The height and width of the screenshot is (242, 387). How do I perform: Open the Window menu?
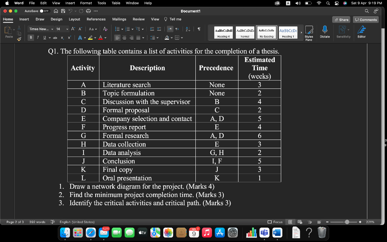132,3
